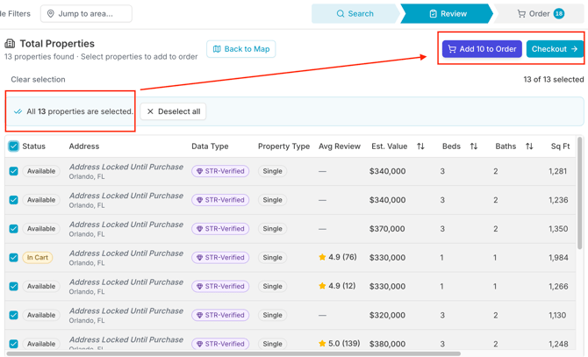Open the Order step tab
The height and width of the screenshot is (357, 588).
[x=539, y=14]
